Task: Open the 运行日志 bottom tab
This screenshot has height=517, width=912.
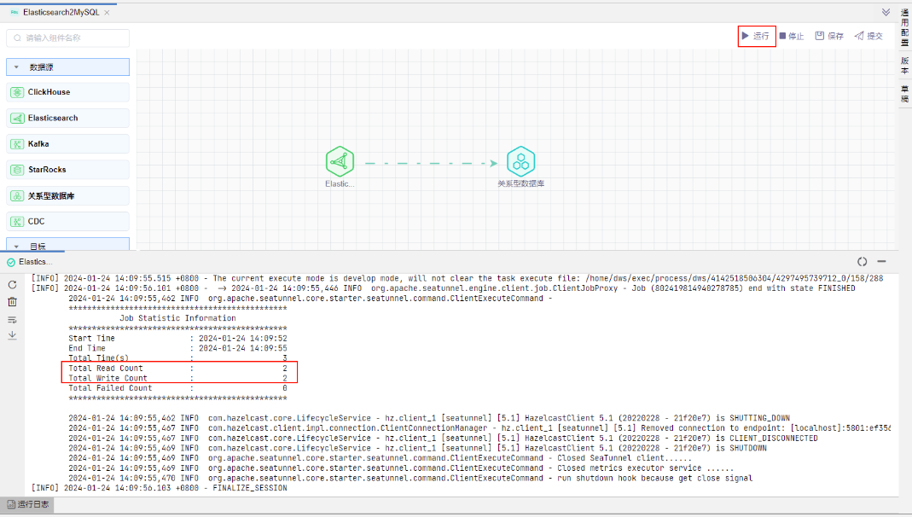Action: point(28,504)
